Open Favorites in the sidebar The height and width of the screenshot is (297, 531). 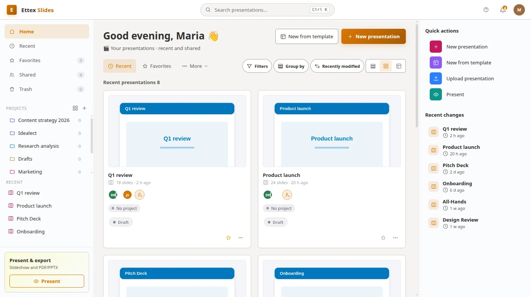[47, 60]
